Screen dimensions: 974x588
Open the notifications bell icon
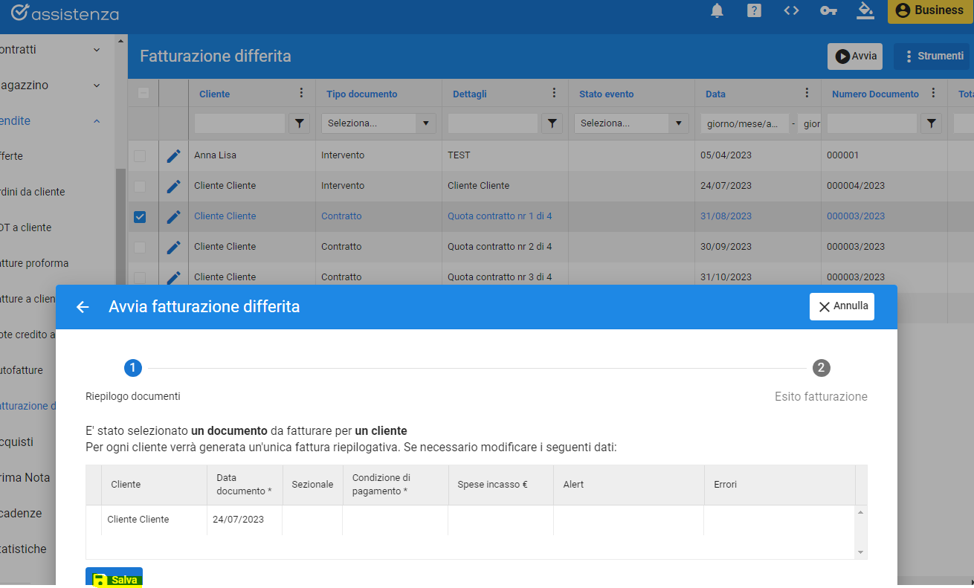point(717,10)
